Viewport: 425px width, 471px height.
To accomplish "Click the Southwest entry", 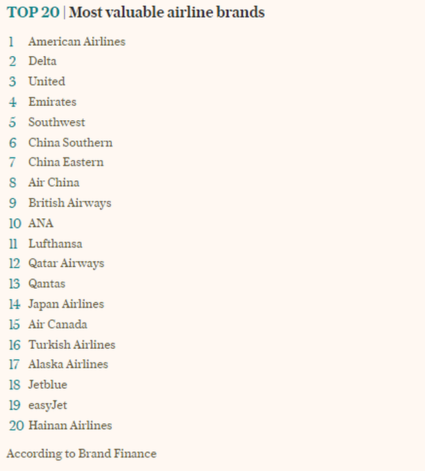I will click(56, 122).
